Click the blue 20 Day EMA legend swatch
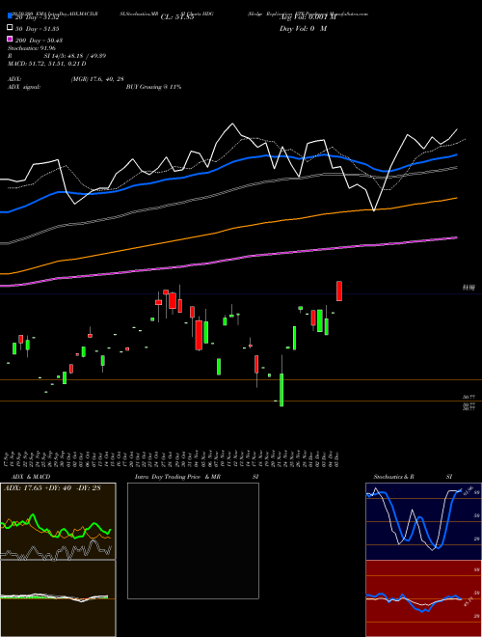This screenshot has height=637, width=482. click(x=11, y=15)
